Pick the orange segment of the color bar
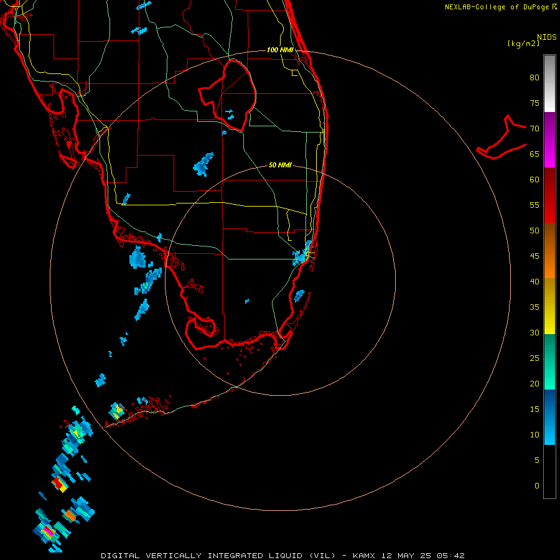The image size is (560, 560). [x=549, y=251]
